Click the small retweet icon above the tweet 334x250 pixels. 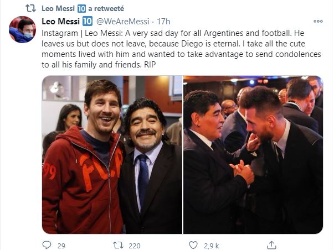pyautogui.click(x=31, y=8)
